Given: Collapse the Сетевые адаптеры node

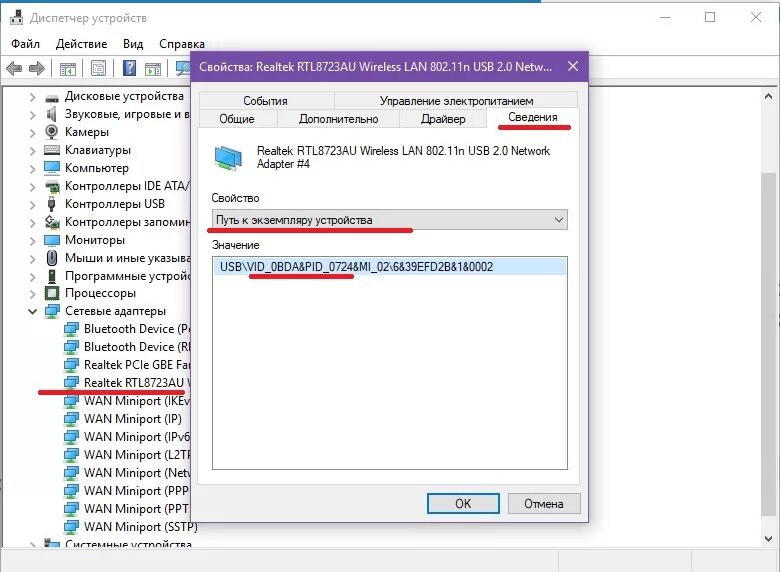Looking at the screenshot, I should coord(32,311).
